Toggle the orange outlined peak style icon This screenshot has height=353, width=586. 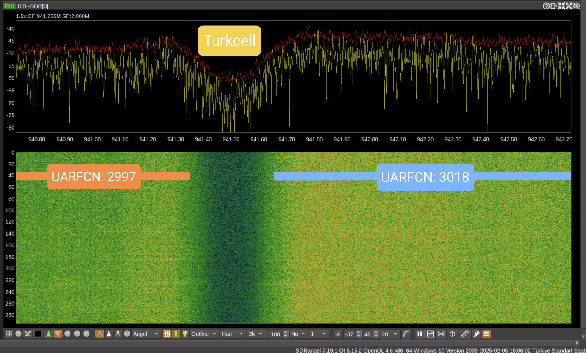click(x=100, y=334)
